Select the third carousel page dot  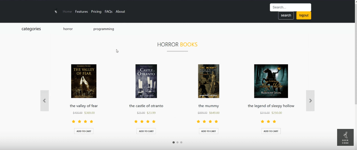pos(181,142)
